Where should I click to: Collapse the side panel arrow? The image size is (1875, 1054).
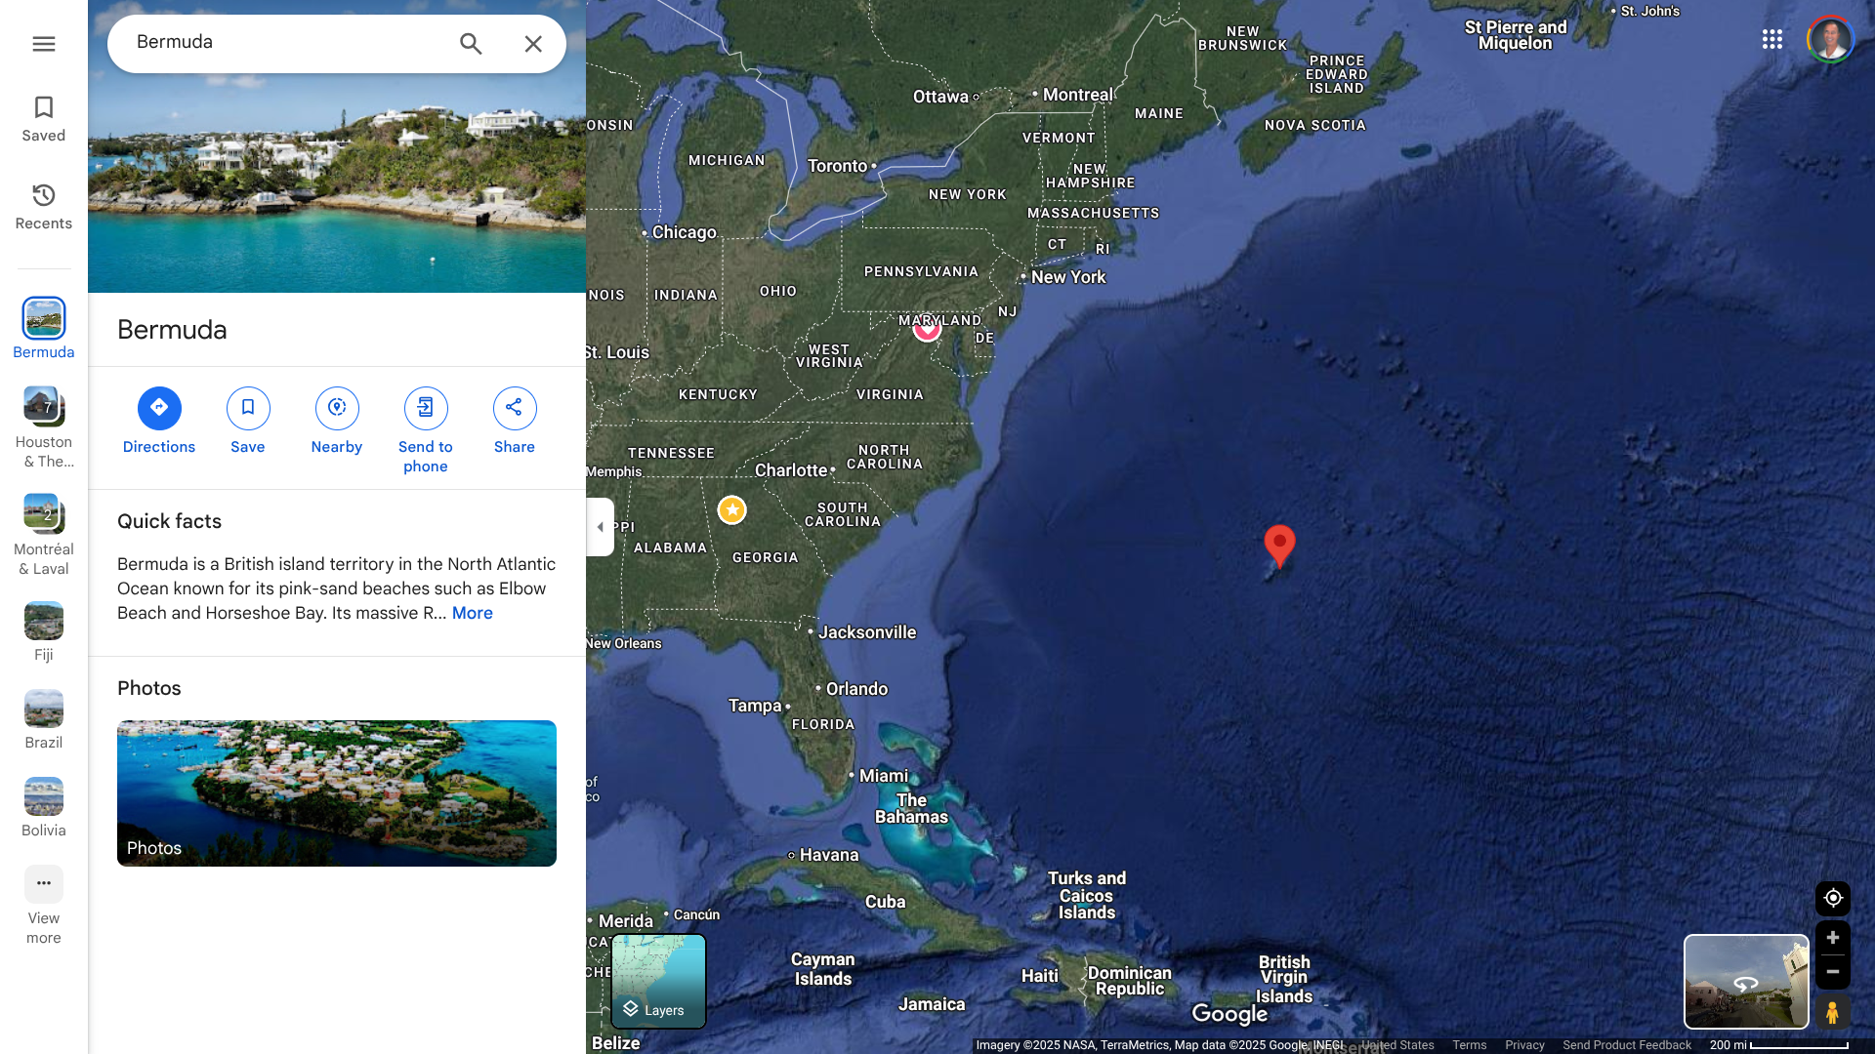click(600, 527)
